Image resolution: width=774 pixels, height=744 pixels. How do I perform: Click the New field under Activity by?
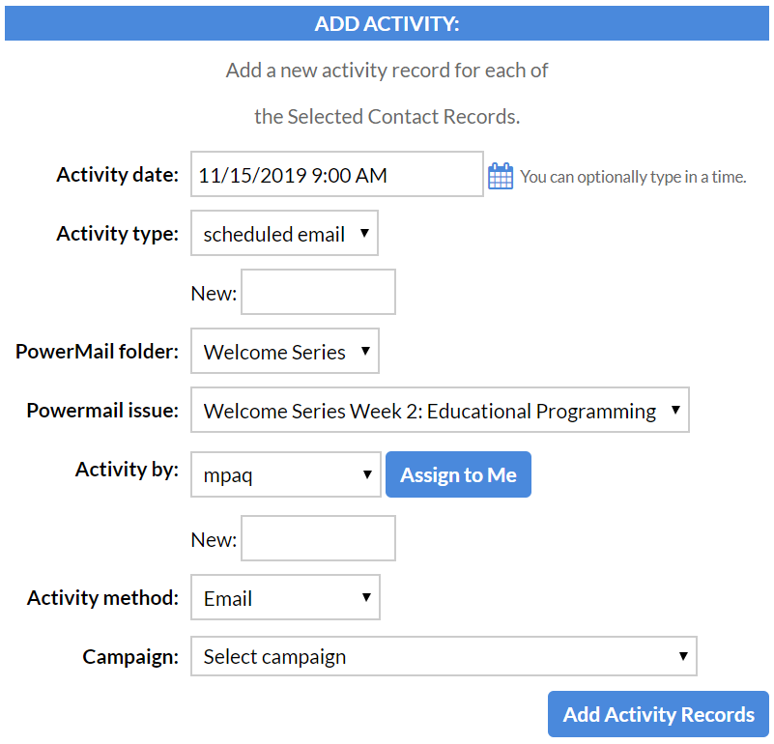[x=318, y=538]
